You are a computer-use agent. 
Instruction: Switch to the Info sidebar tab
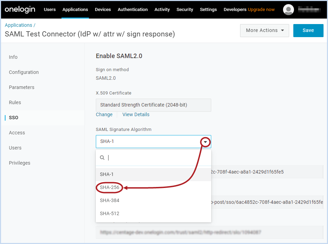coord(13,57)
